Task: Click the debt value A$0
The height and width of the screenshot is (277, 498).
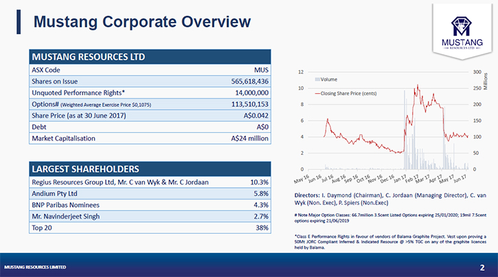Action: pos(262,127)
